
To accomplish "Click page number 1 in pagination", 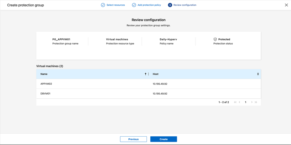I will click(246, 102).
